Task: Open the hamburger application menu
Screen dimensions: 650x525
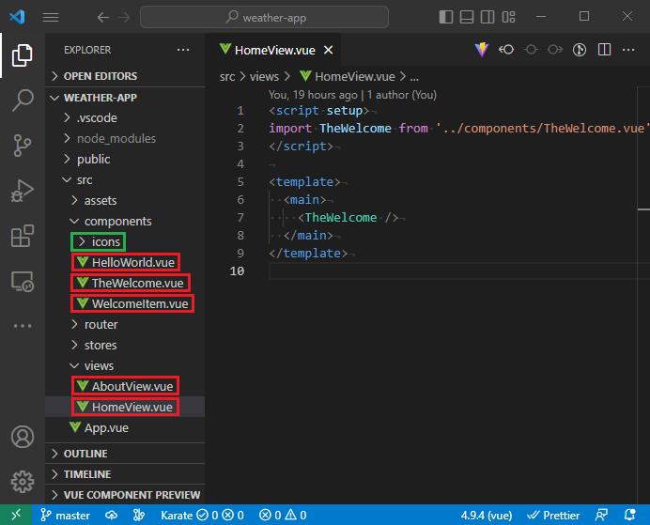Action: pos(51,18)
